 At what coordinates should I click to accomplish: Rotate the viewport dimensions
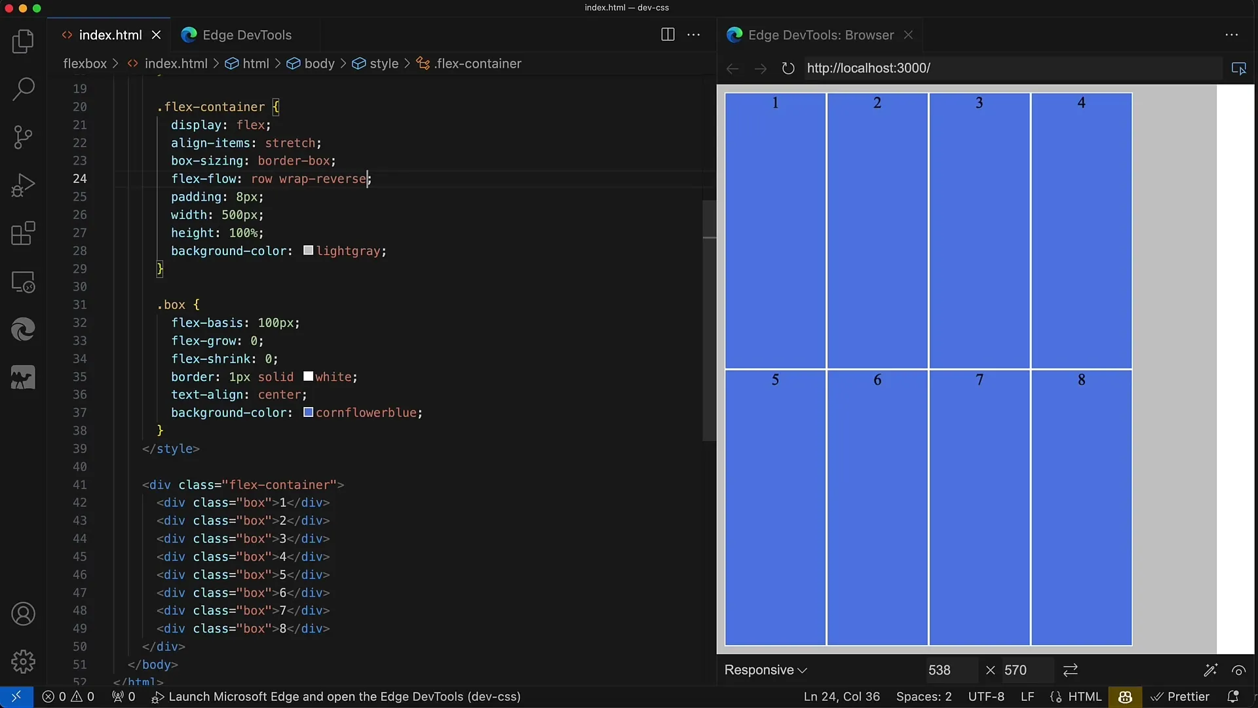pyautogui.click(x=1071, y=670)
